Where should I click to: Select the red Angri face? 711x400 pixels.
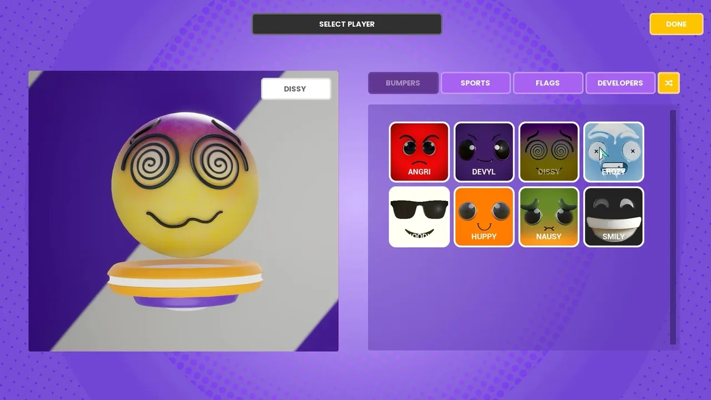(x=419, y=152)
